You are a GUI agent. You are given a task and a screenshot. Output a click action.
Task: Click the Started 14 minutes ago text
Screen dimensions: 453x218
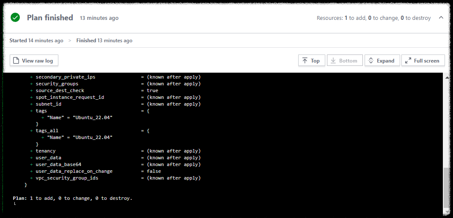pos(36,41)
